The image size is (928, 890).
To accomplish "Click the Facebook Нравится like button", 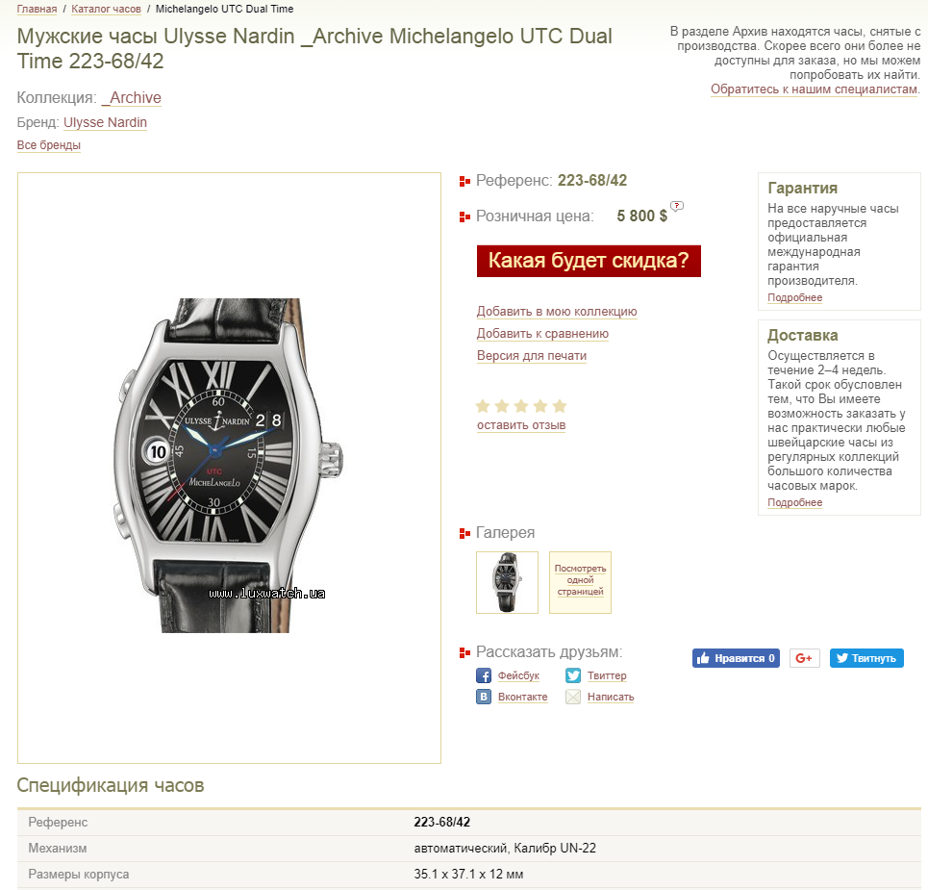I will pyautogui.click(x=736, y=658).
